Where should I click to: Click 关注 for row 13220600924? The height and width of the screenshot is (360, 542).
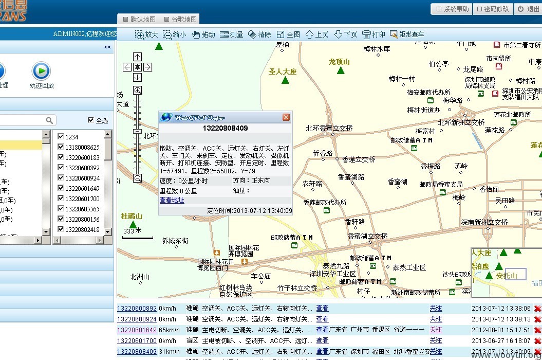436,319
